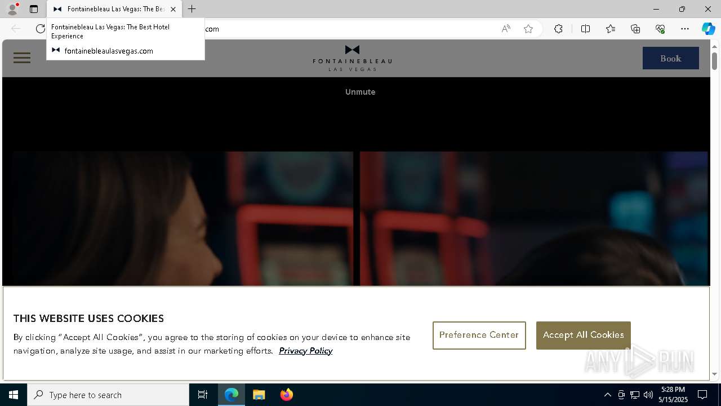Screen dimensions: 721x406
Task: Click the Book button
Action: coord(670,58)
